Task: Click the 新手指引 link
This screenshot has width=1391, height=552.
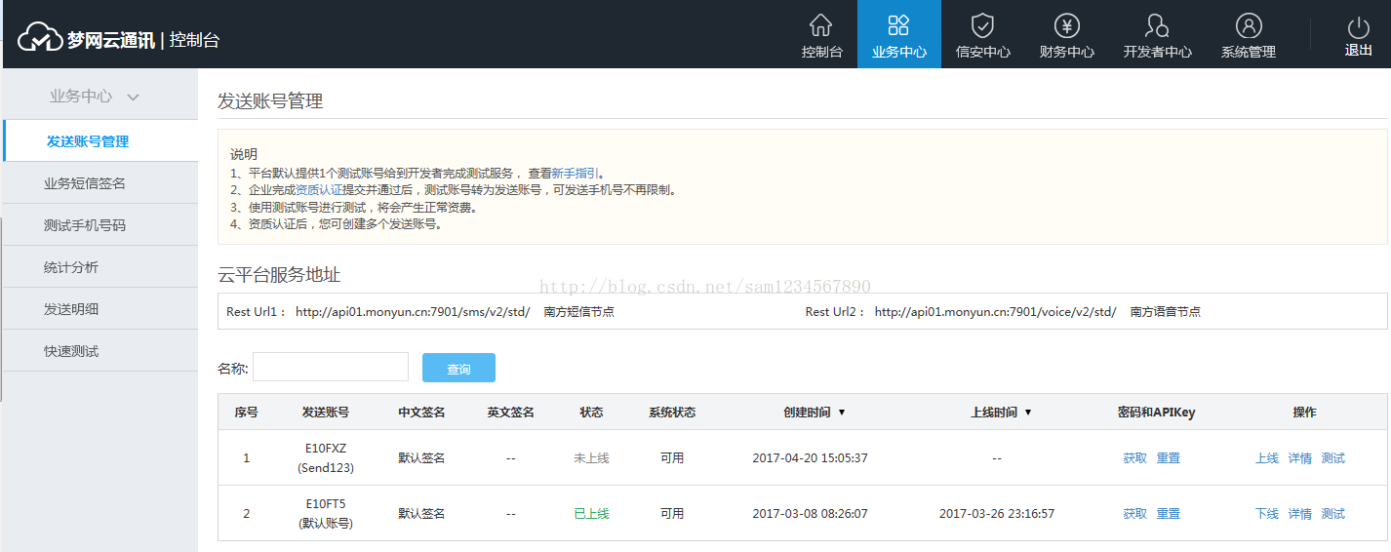Action: [576, 173]
